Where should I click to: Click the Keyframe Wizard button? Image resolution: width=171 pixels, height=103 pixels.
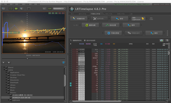(79, 19)
